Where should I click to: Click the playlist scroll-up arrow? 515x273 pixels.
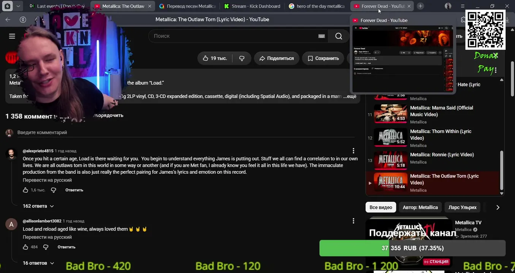point(502,80)
